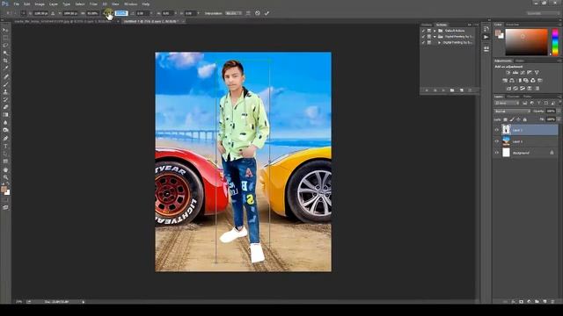Viewport: 563px width, 316px height.
Task: Pick a hue on the Color panel spectrum
Action: 555,42
